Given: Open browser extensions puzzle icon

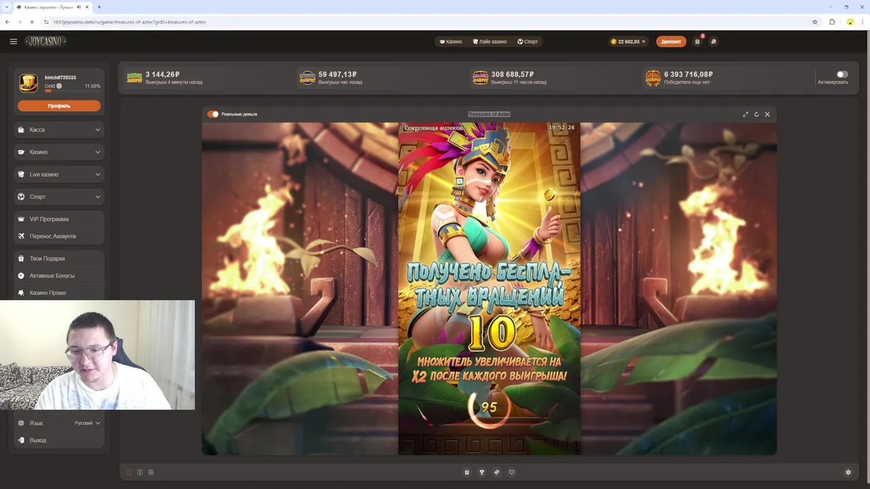Looking at the screenshot, I should [x=832, y=22].
